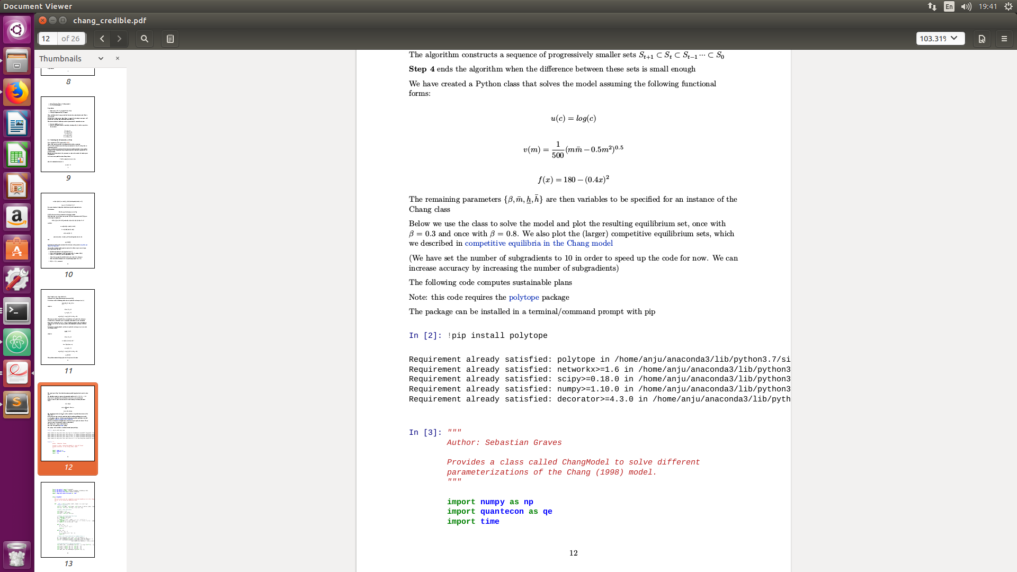
Task: Go to the previous page
Action: click(102, 39)
